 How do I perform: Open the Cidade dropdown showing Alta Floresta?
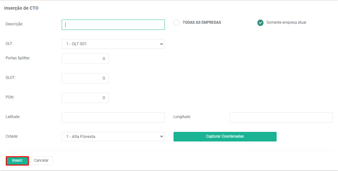tap(113, 137)
